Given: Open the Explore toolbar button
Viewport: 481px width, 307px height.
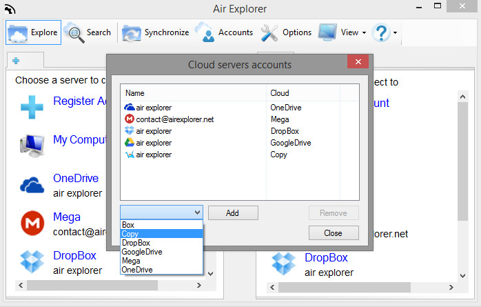Looking at the screenshot, I should (33, 32).
